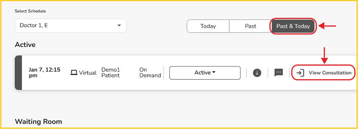Switch to the Today tab
The height and width of the screenshot is (129, 358).
[208, 26]
